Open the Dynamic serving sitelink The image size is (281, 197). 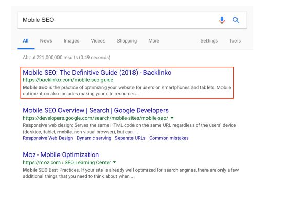pos(94,138)
